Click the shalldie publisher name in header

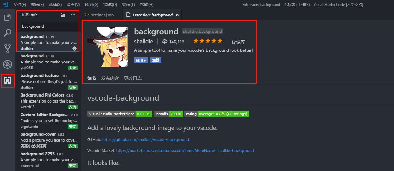point(144,41)
